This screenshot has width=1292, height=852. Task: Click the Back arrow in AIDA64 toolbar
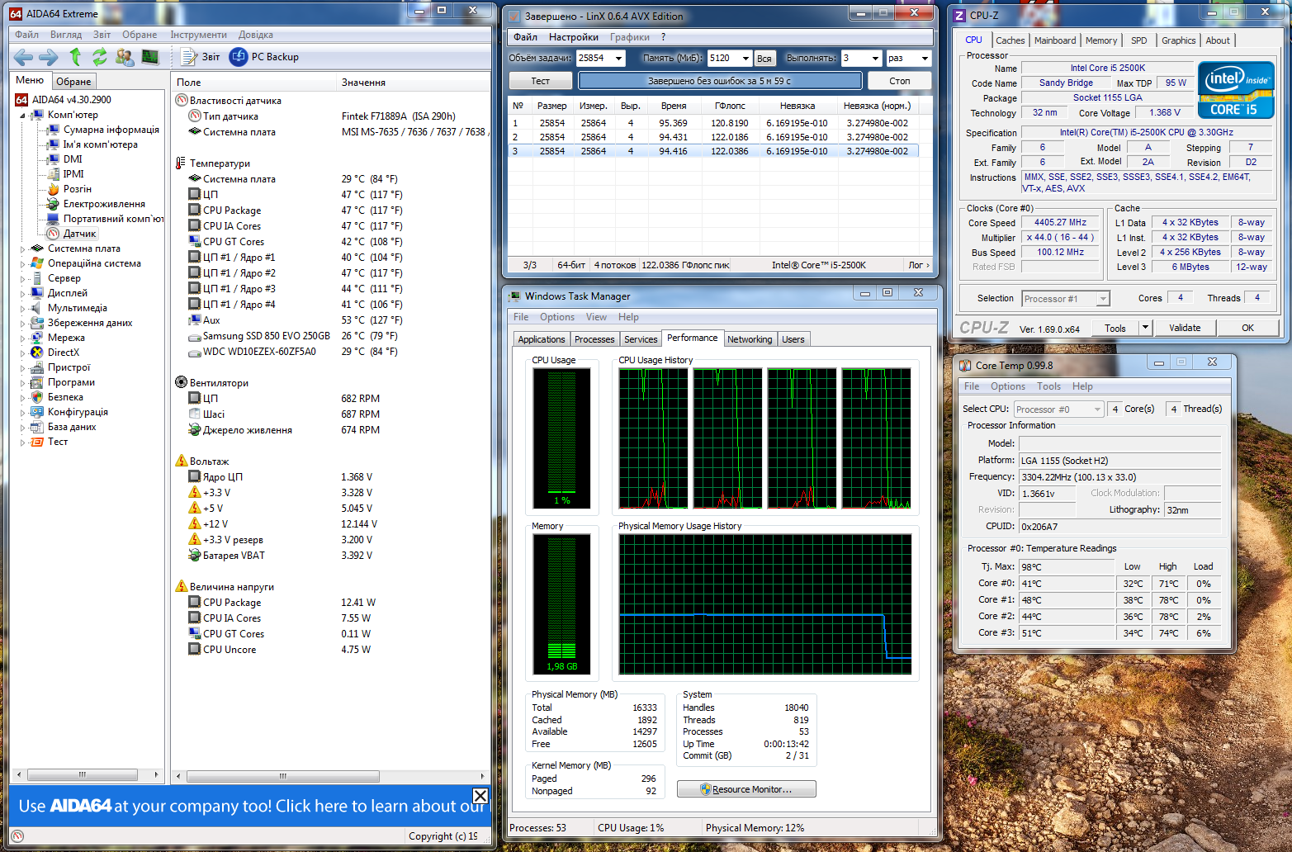click(x=23, y=57)
